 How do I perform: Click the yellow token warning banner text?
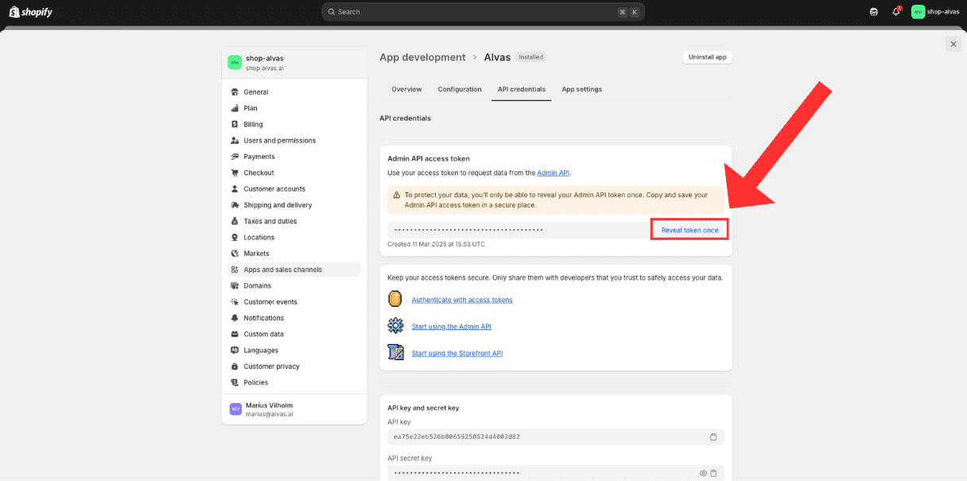click(x=556, y=200)
